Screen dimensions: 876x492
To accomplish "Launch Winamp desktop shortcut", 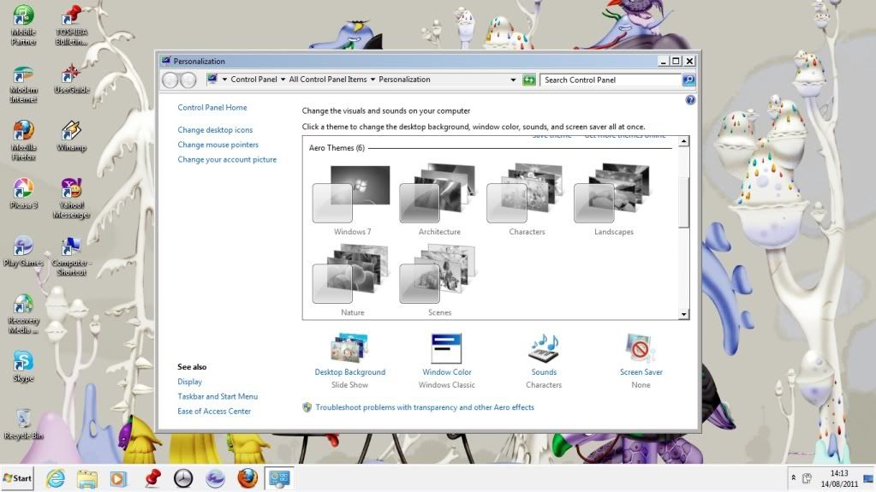I will coord(71,136).
